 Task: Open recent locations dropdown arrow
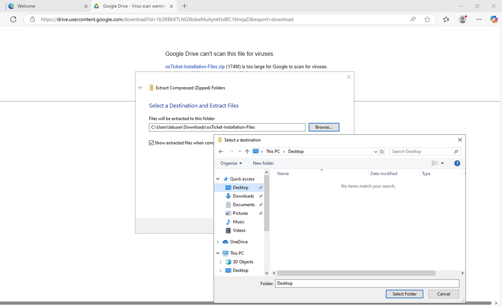point(240,151)
